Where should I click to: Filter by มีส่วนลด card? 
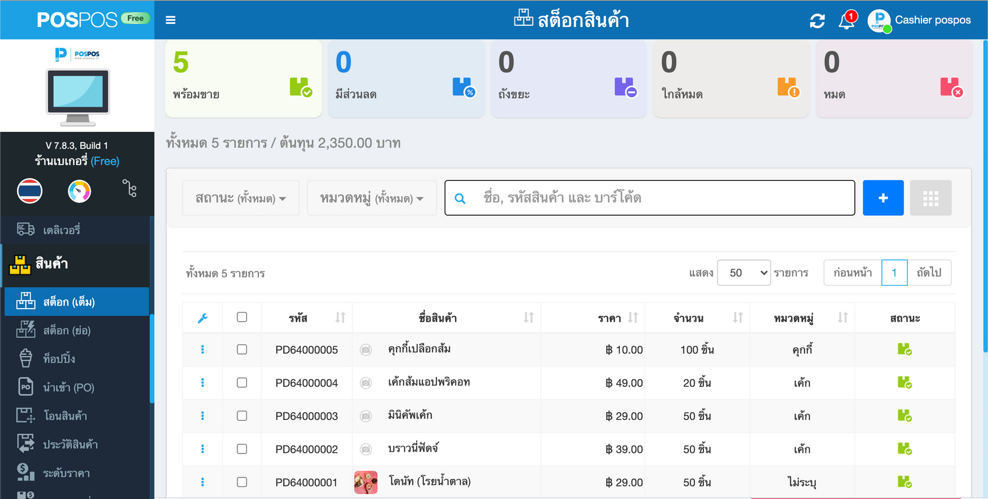point(406,79)
